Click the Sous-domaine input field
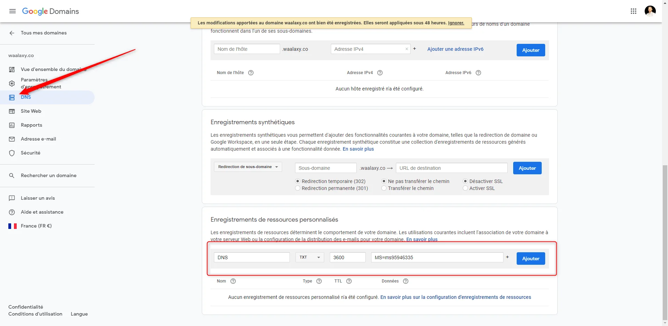Screen dimensions: 668x326 click(x=326, y=168)
